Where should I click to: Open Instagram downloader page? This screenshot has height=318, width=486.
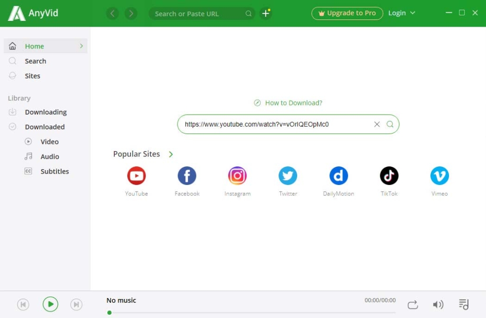[237, 175]
